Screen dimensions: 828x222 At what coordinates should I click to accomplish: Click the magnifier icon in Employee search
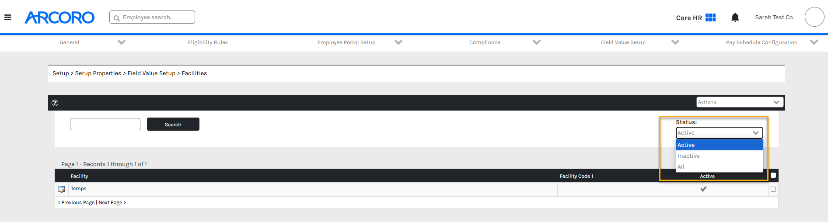pos(117,18)
